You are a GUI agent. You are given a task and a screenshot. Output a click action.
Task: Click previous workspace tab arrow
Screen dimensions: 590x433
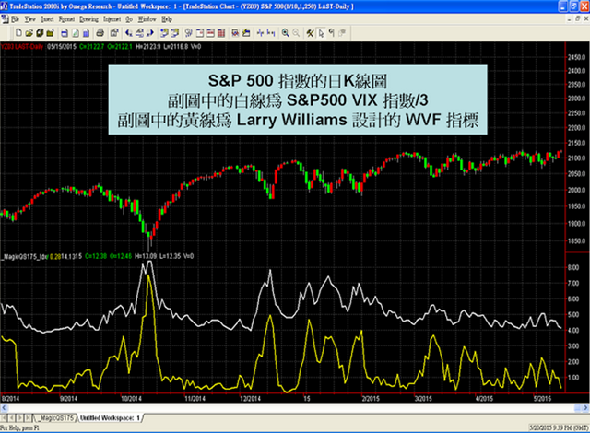tap(12, 418)
